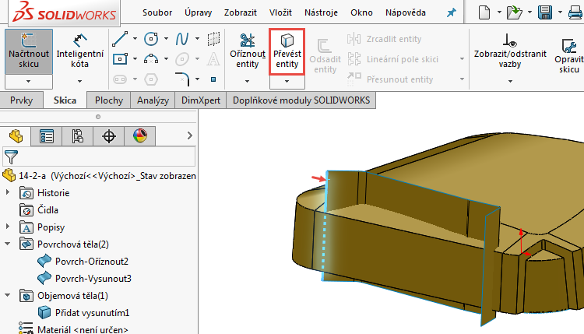
Task: Select the Čidla folder
Action: tap(47, 210)
